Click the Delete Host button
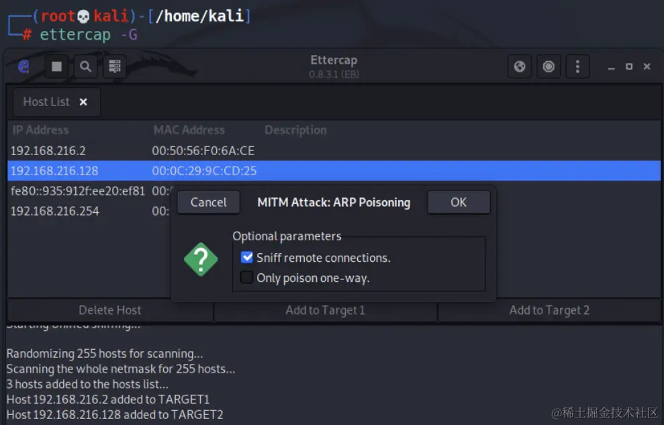 click(x=110, y=310)
